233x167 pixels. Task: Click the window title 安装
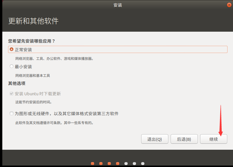tap(118, 5)
